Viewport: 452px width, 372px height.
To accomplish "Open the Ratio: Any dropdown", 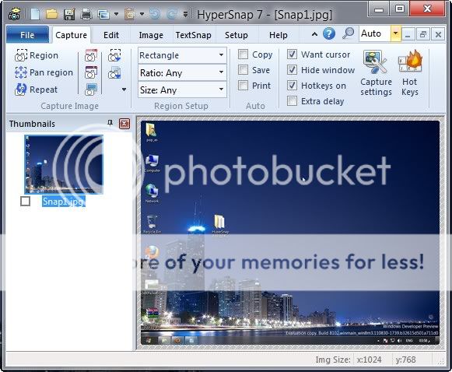I will click(182, 73).
